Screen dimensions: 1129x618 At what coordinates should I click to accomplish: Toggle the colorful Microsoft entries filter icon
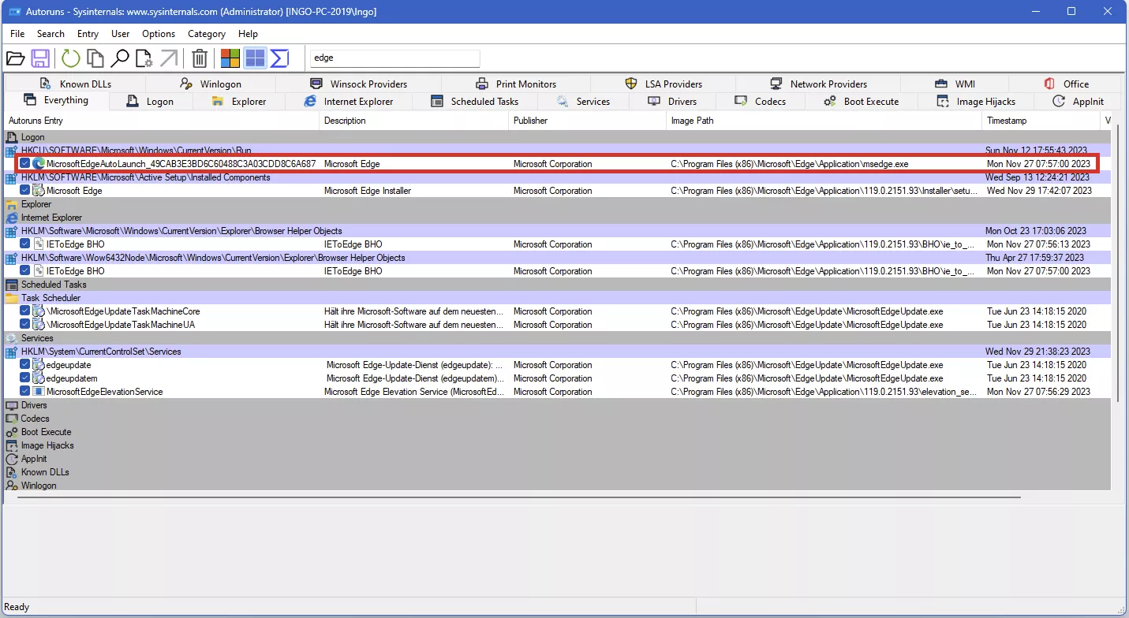pos(230,58)
